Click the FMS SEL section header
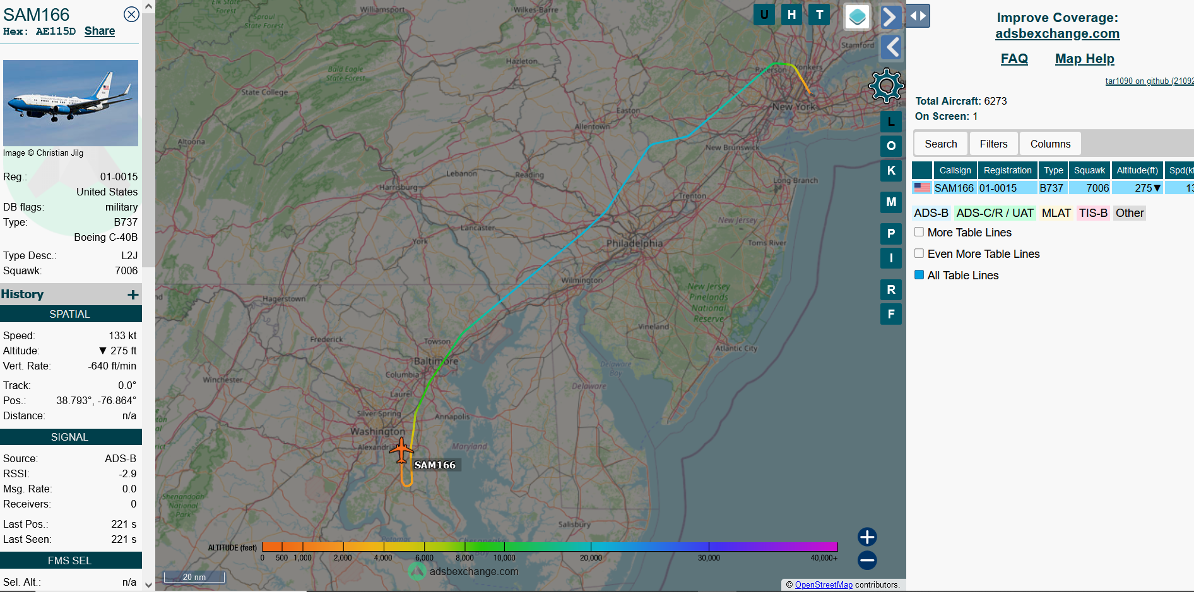 (x=70, y=560)
